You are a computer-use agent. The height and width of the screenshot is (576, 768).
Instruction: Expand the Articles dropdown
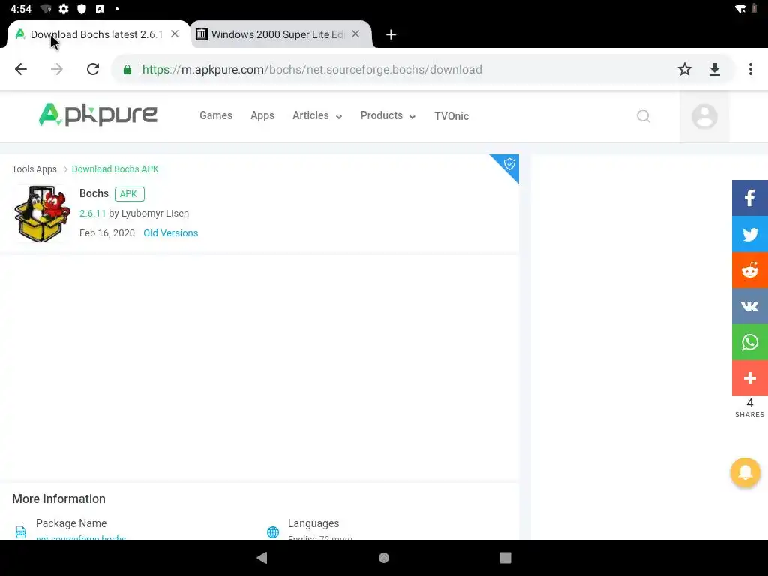[317, 115]
